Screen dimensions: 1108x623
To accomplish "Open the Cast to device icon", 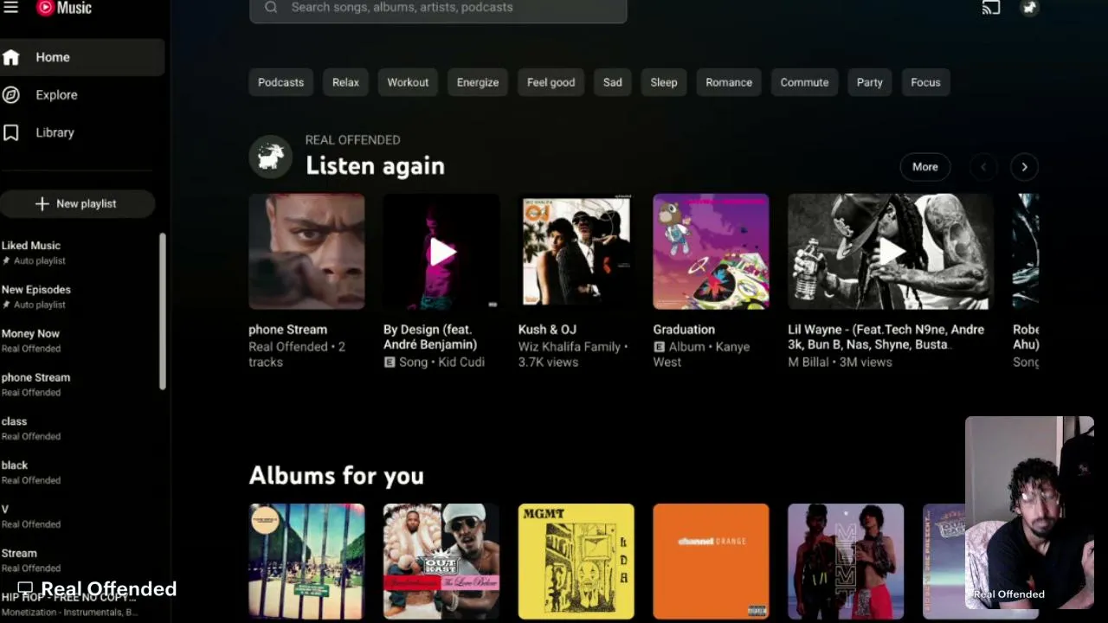I will coord(990,8).
